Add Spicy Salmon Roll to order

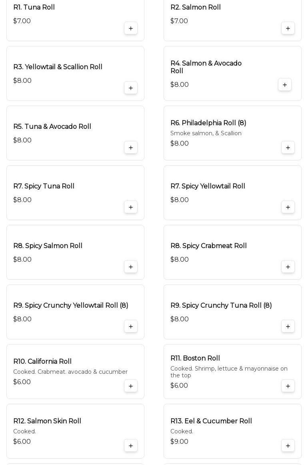tap(131, 267)
